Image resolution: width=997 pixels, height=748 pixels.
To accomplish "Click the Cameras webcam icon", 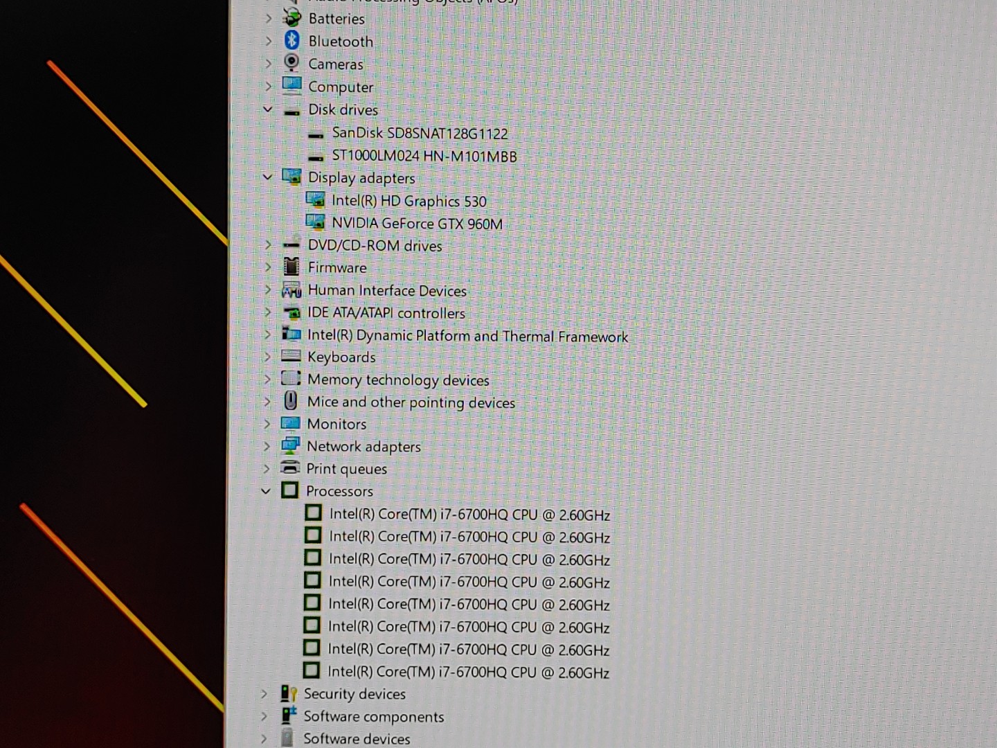I will pos(292,63).
